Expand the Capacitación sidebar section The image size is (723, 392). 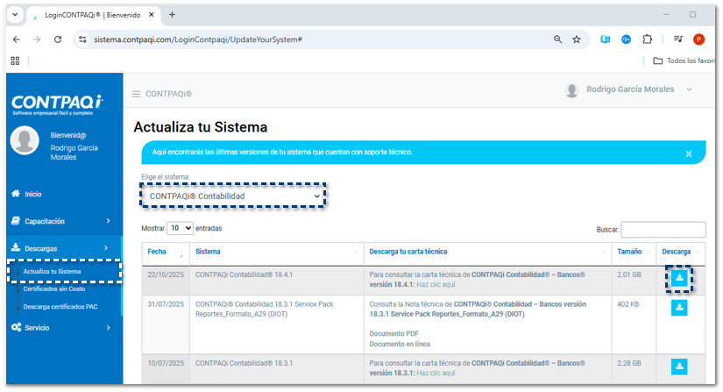[x=61, y=221]
